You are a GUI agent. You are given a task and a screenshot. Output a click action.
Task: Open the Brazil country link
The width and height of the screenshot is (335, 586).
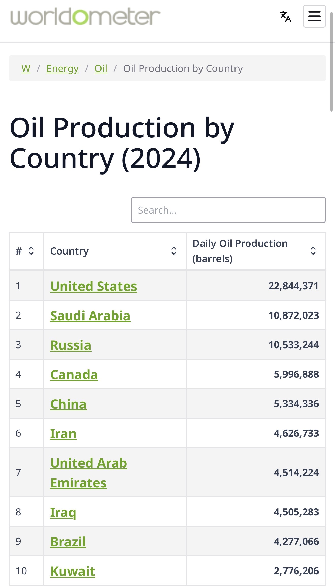coord(68,542)
